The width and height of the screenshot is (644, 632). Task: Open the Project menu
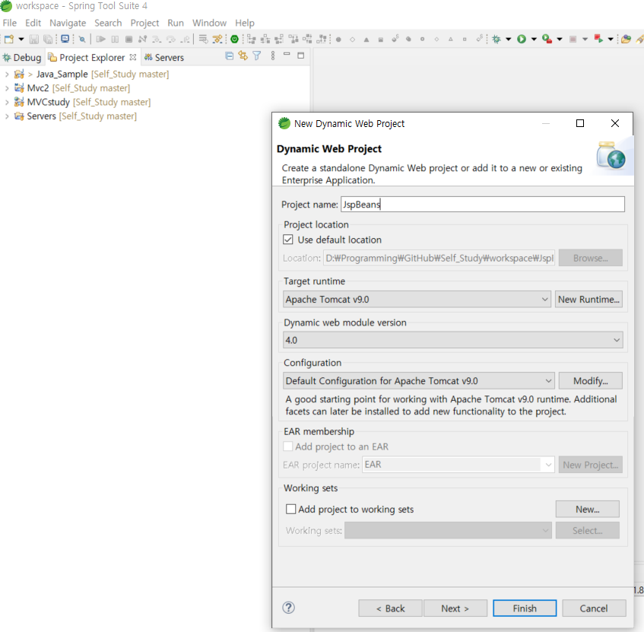(x=144, y=23)
